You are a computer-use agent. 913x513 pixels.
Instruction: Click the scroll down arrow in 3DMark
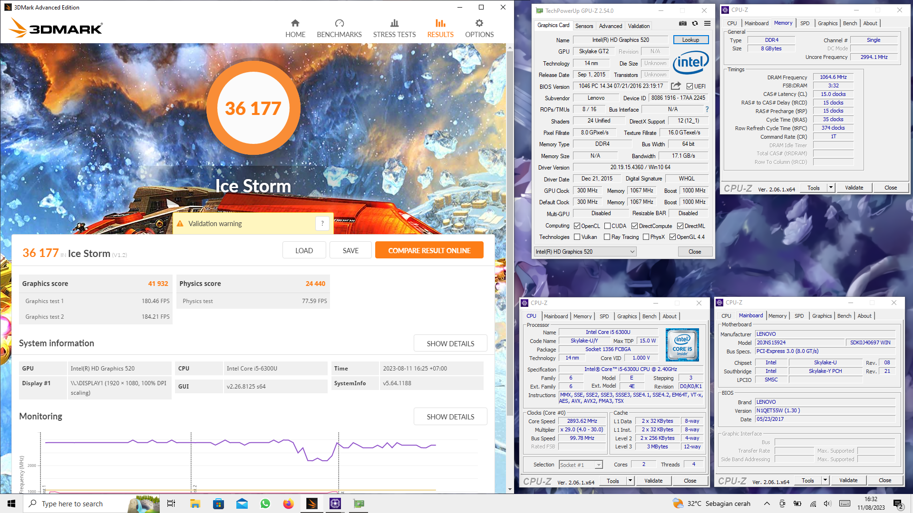[x=510, y=489]
